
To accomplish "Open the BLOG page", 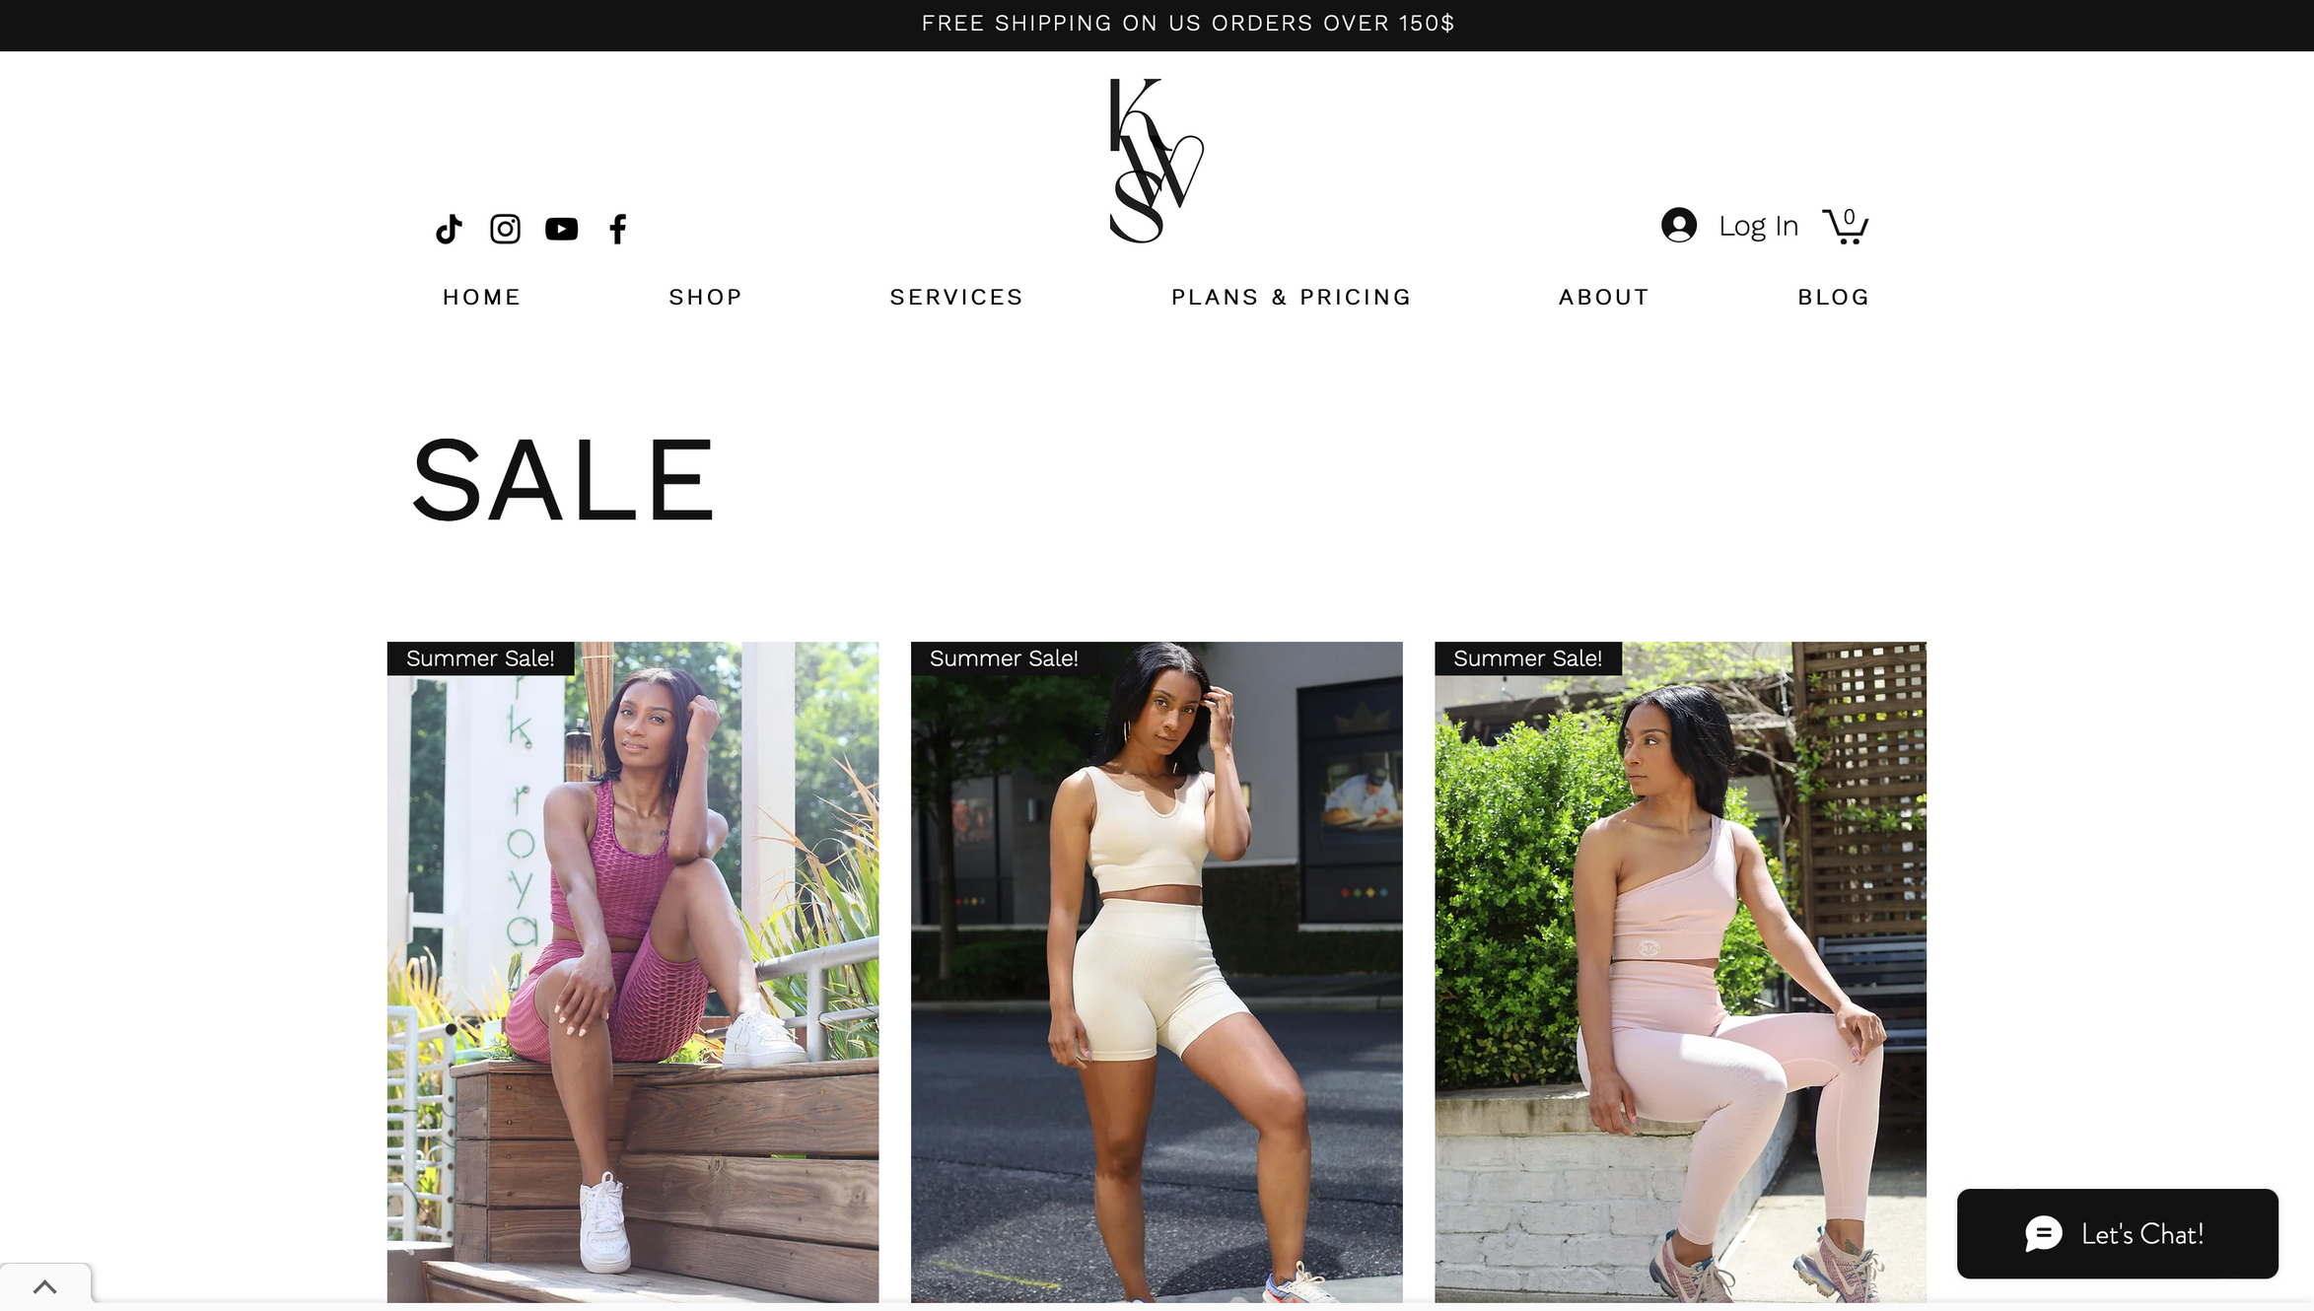I will pos(1833,297).
